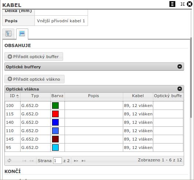Go to first page of table

point(24,161)
